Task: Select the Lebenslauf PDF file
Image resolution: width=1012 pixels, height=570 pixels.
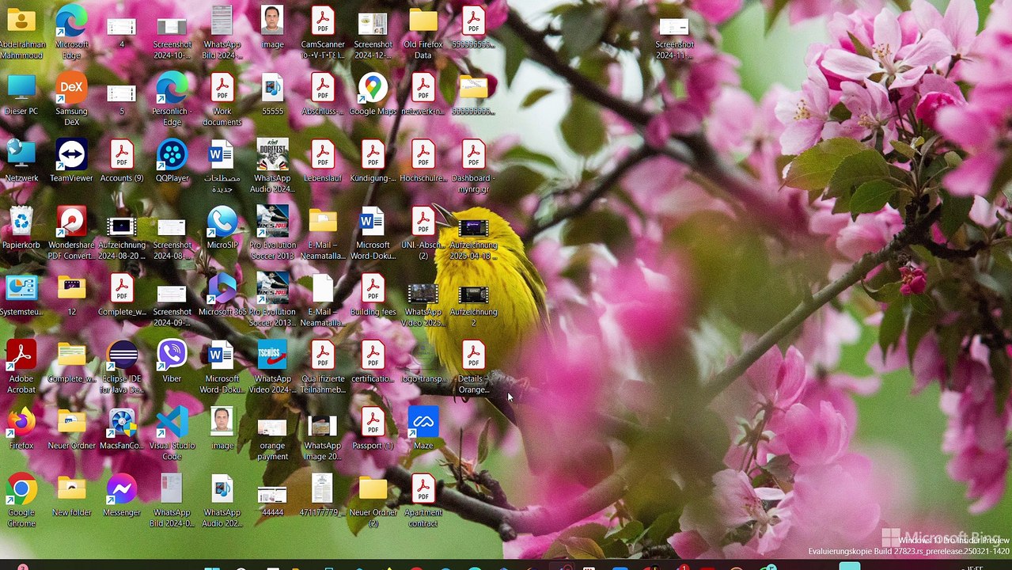Action: coord(322,161)
